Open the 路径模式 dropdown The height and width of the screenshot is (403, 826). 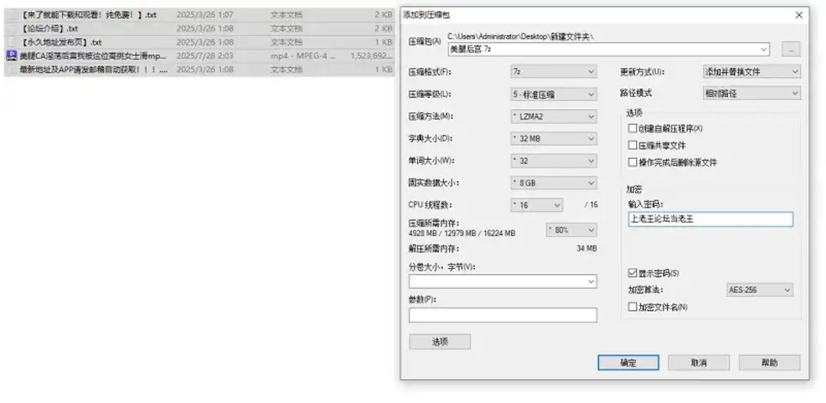[x=752, y=93]
